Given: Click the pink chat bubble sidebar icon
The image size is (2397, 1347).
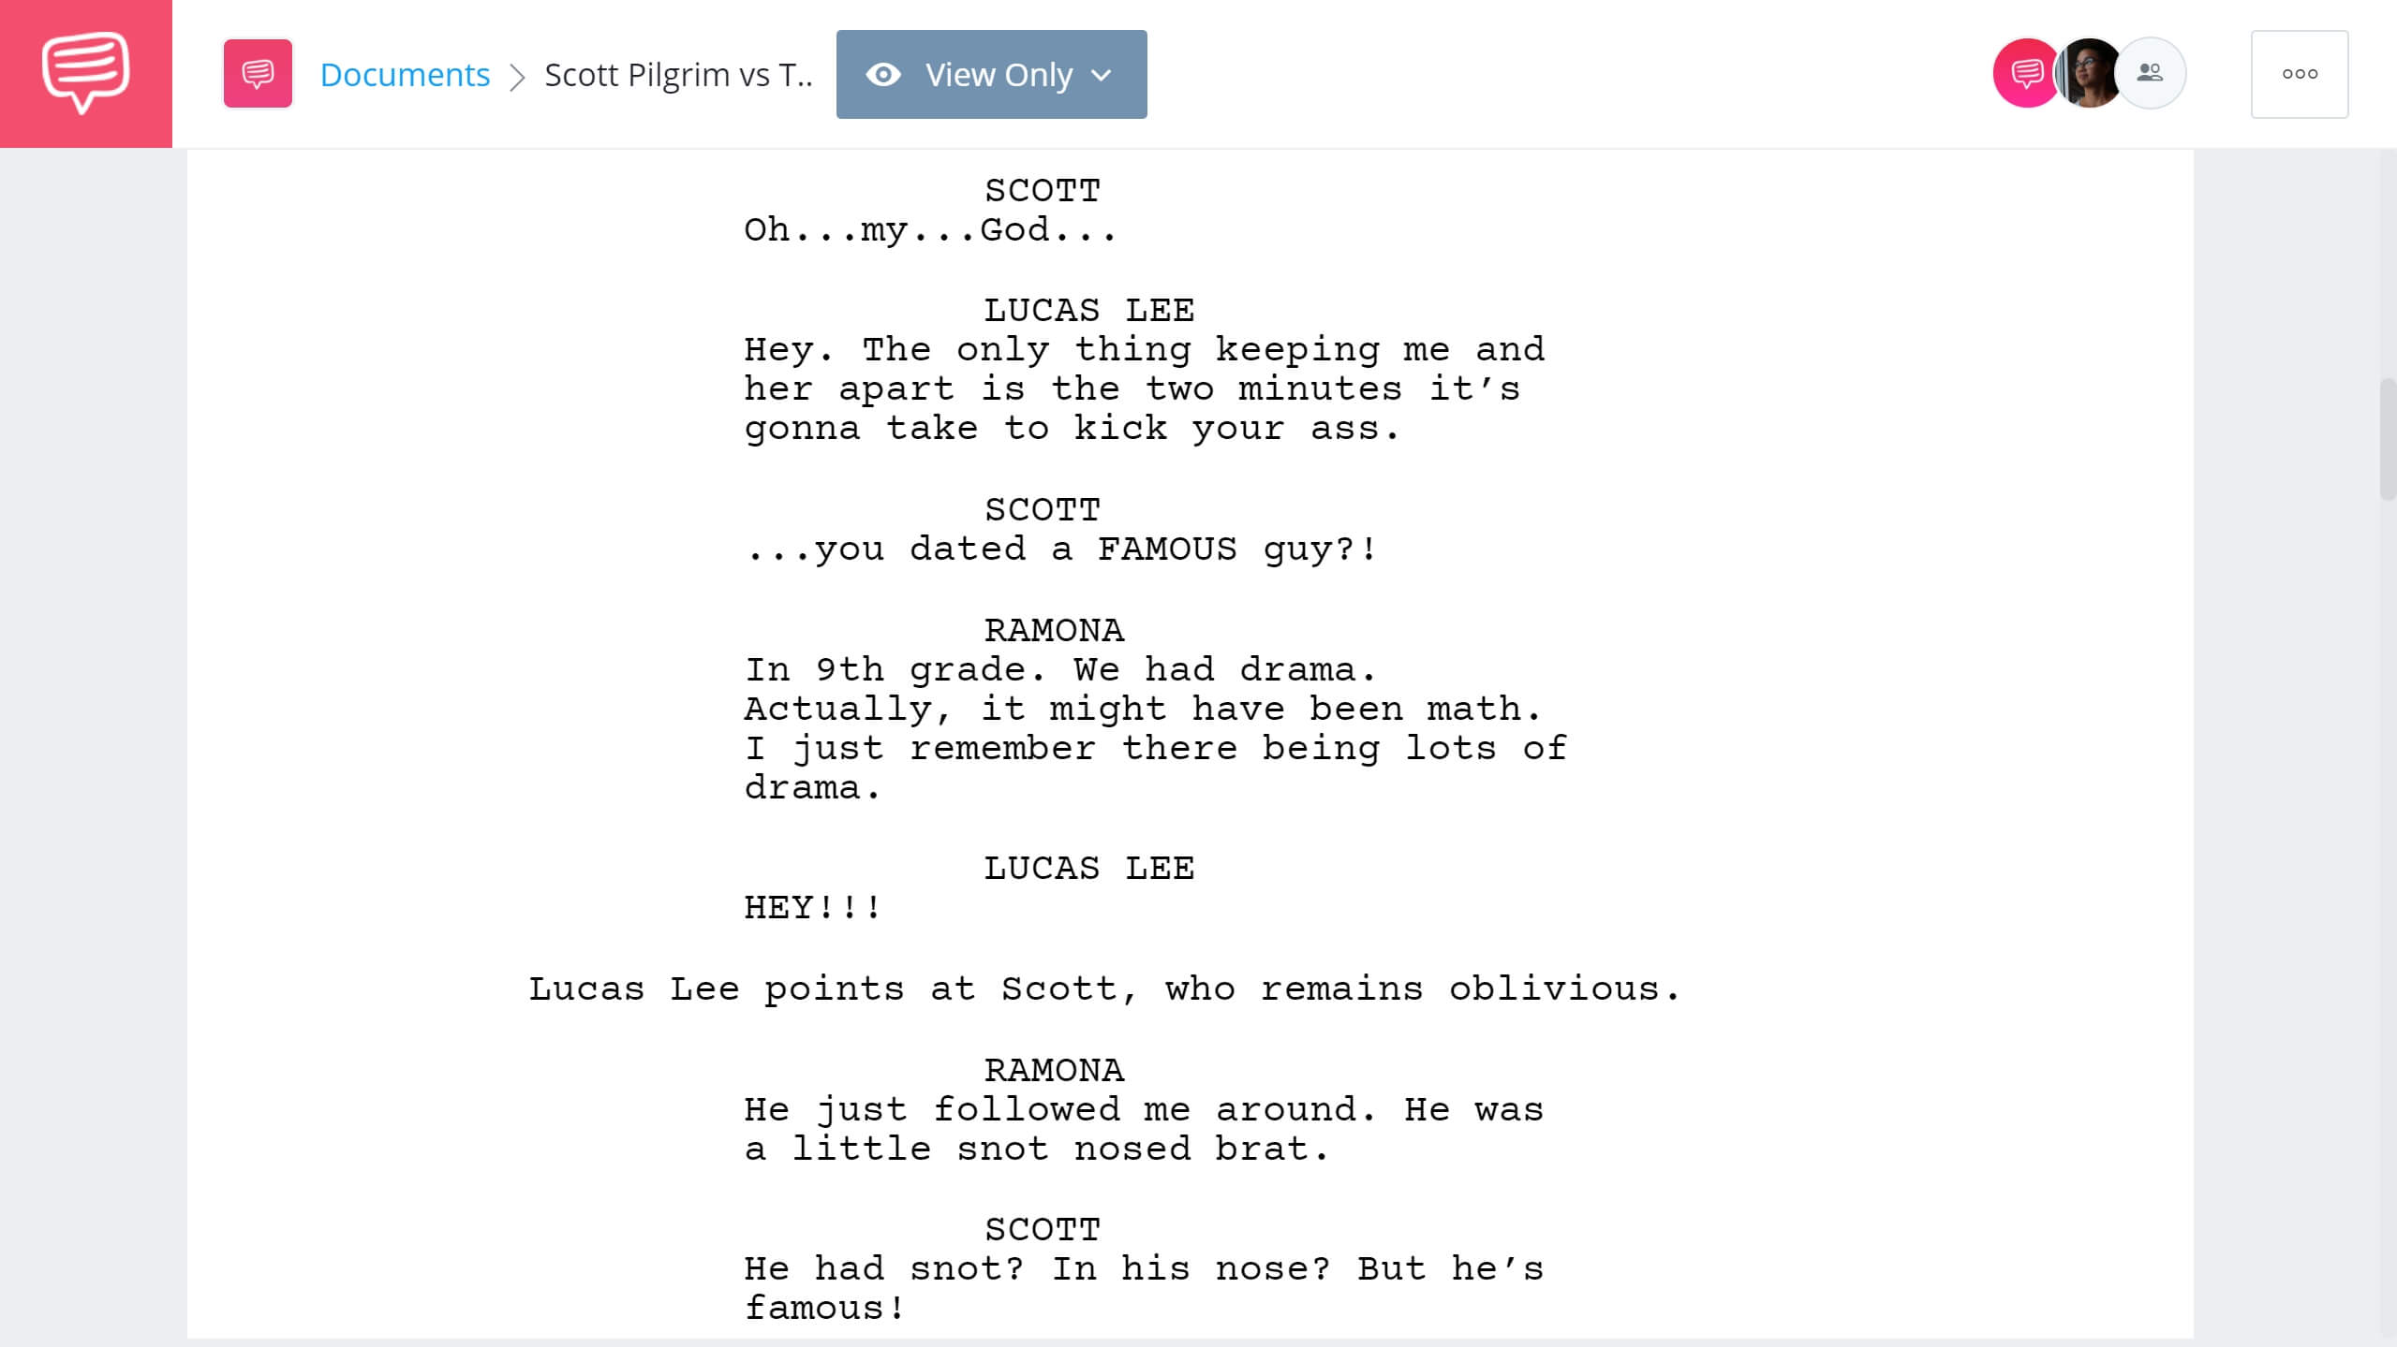Looking at the screenshot, I should coord(85,72).
